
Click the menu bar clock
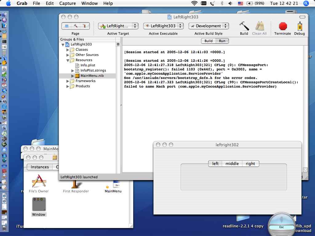click(x=284, y=3)
